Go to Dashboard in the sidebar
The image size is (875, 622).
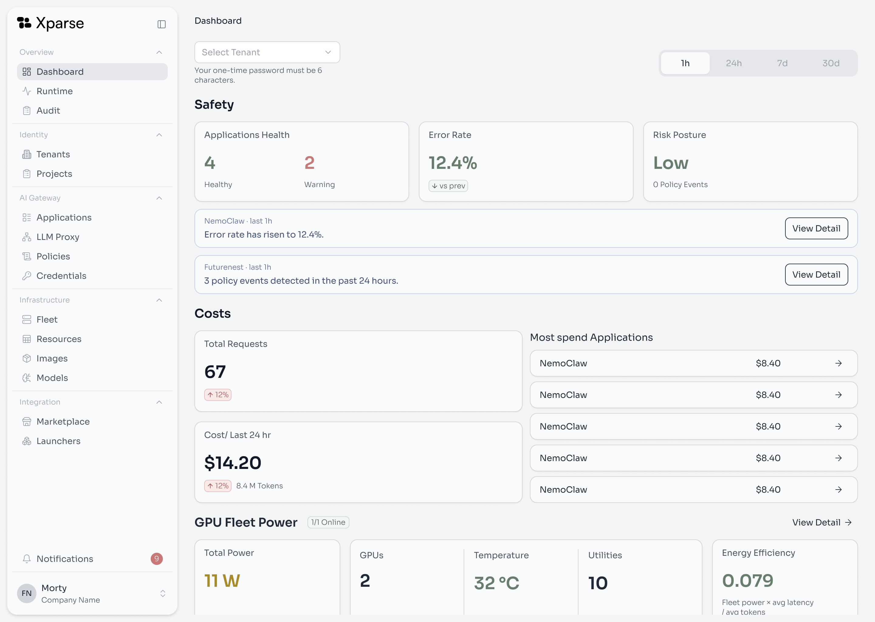click(x=92, y=72)
